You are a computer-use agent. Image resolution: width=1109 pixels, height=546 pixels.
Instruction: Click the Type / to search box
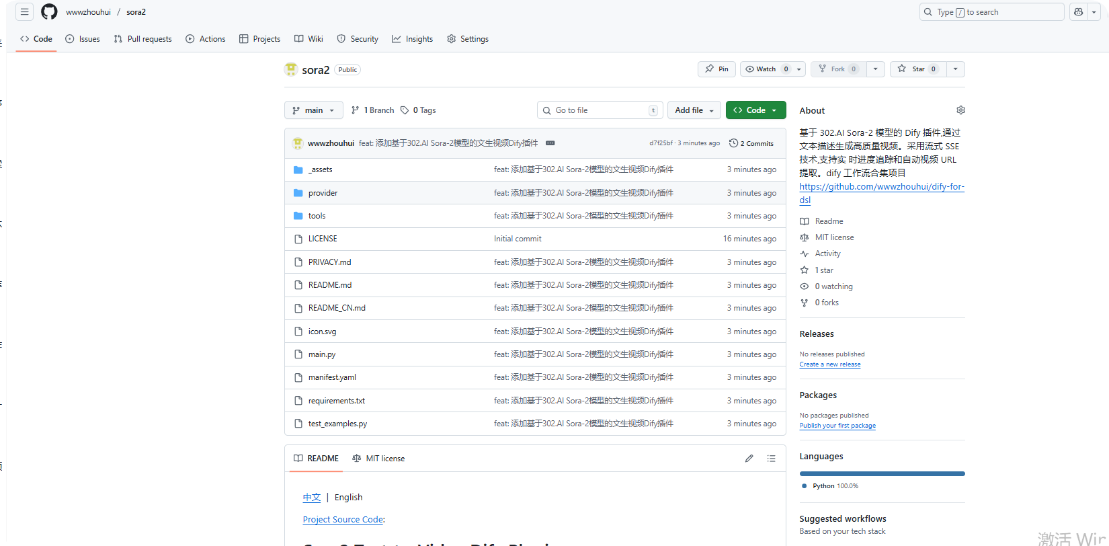tap(991, 12)
